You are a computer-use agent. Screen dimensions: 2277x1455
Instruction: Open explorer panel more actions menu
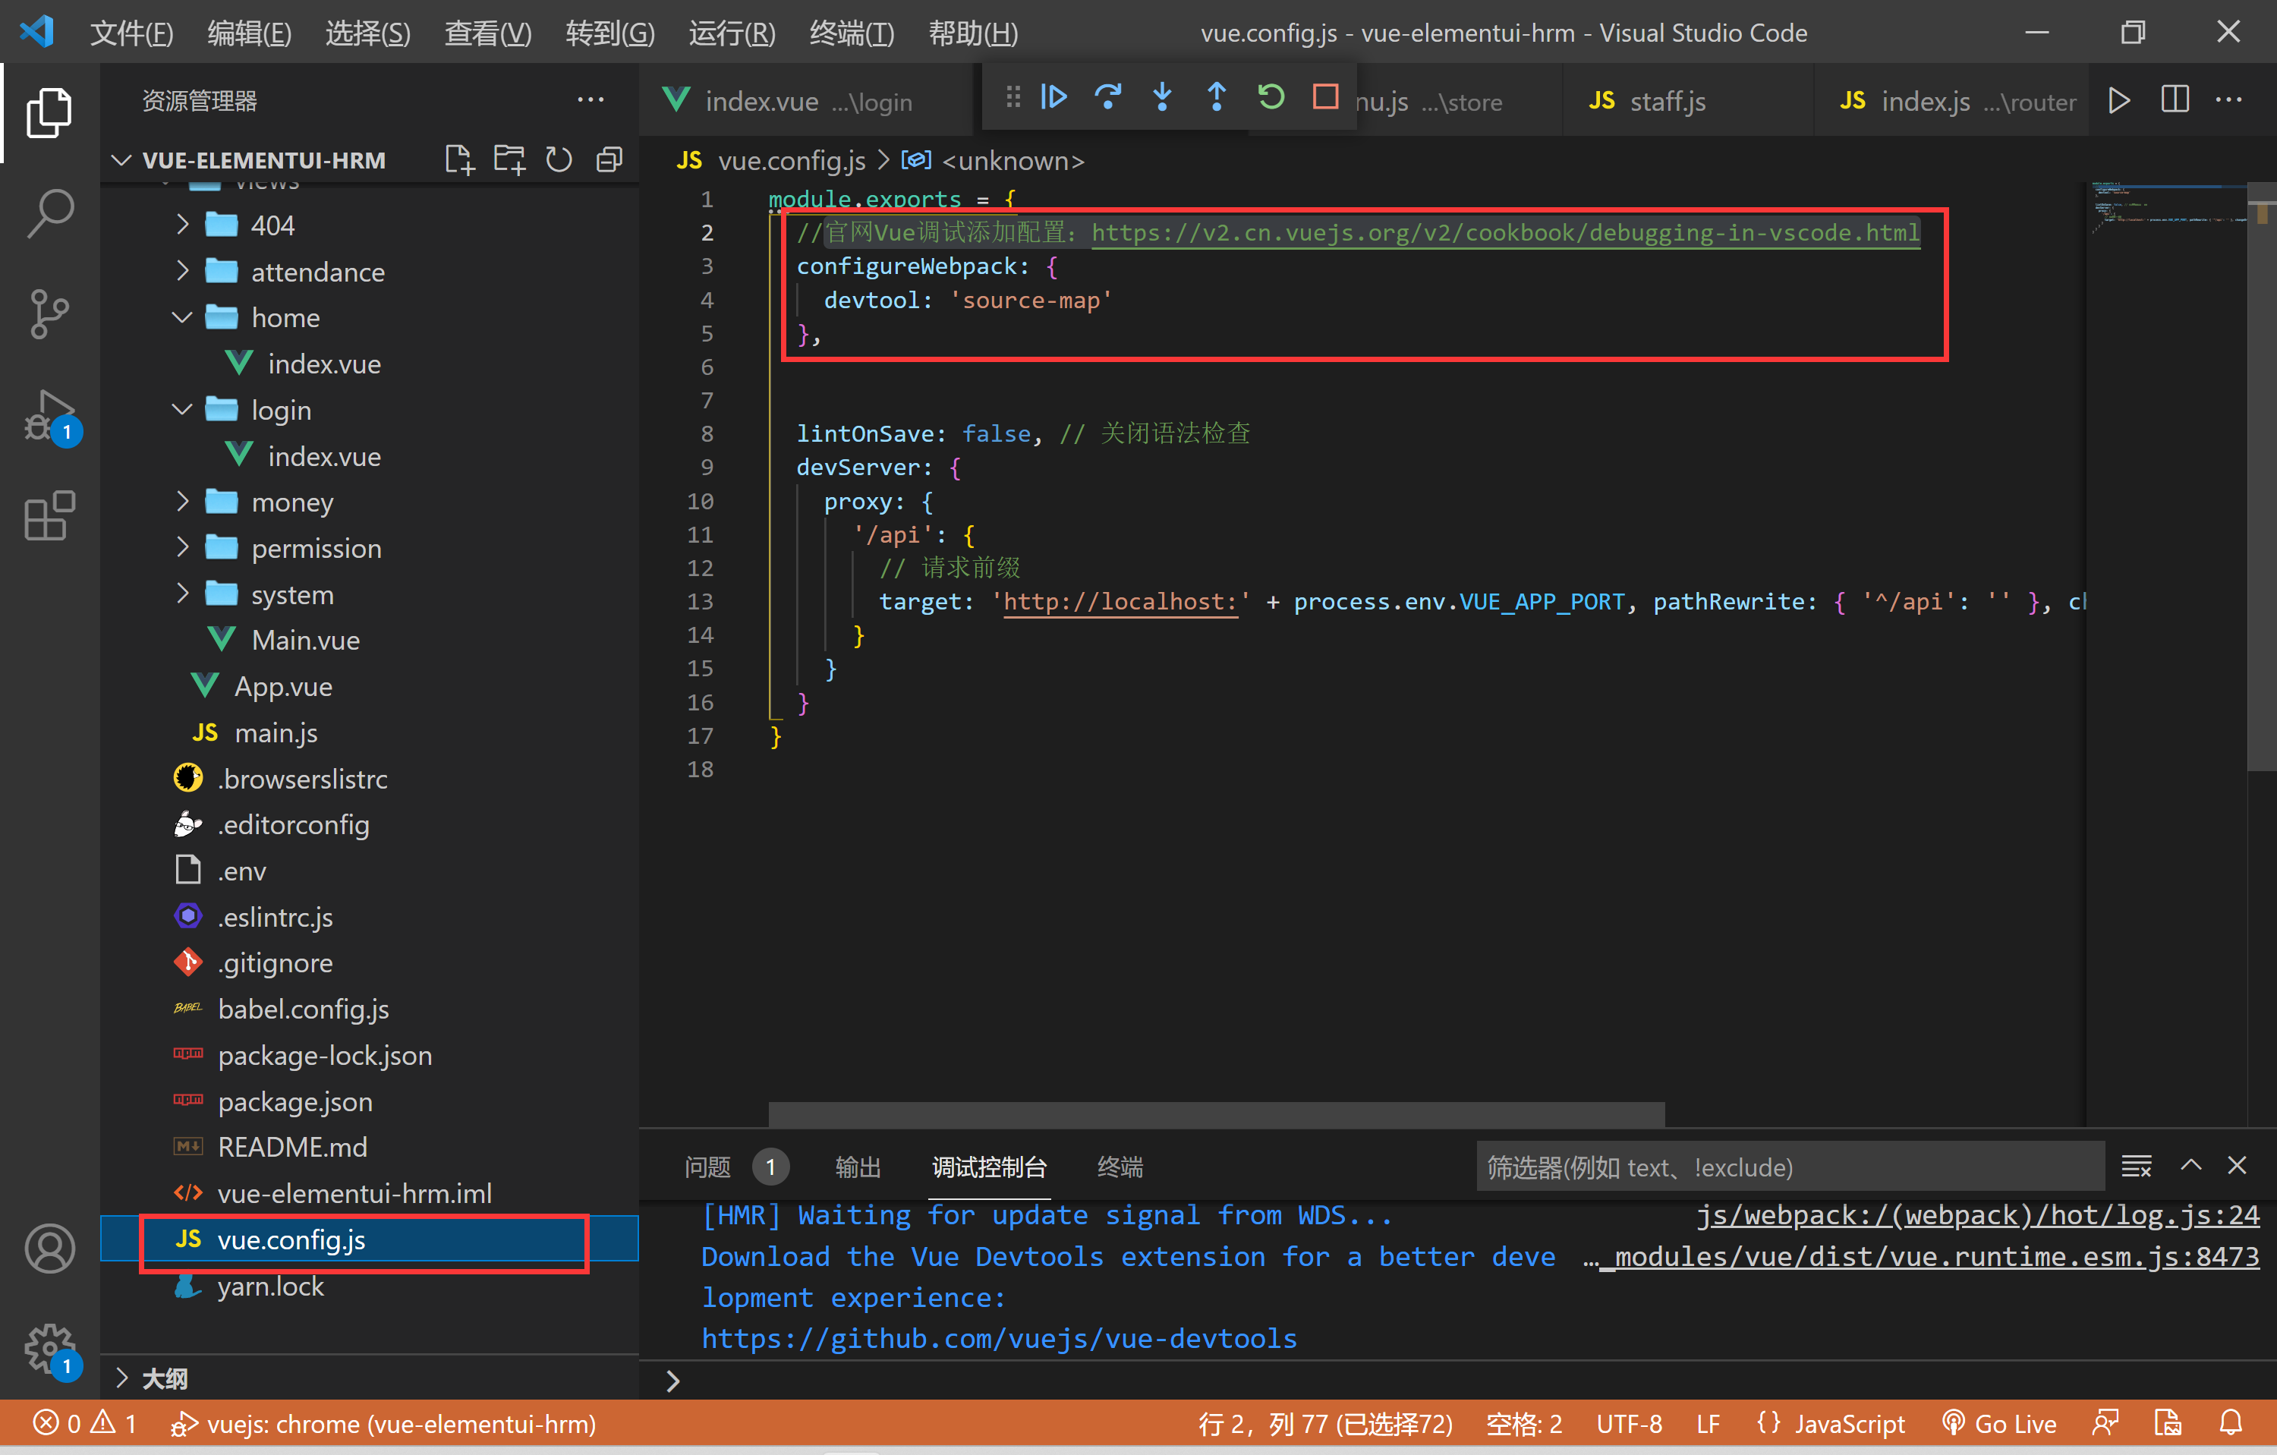coord(591,100)
